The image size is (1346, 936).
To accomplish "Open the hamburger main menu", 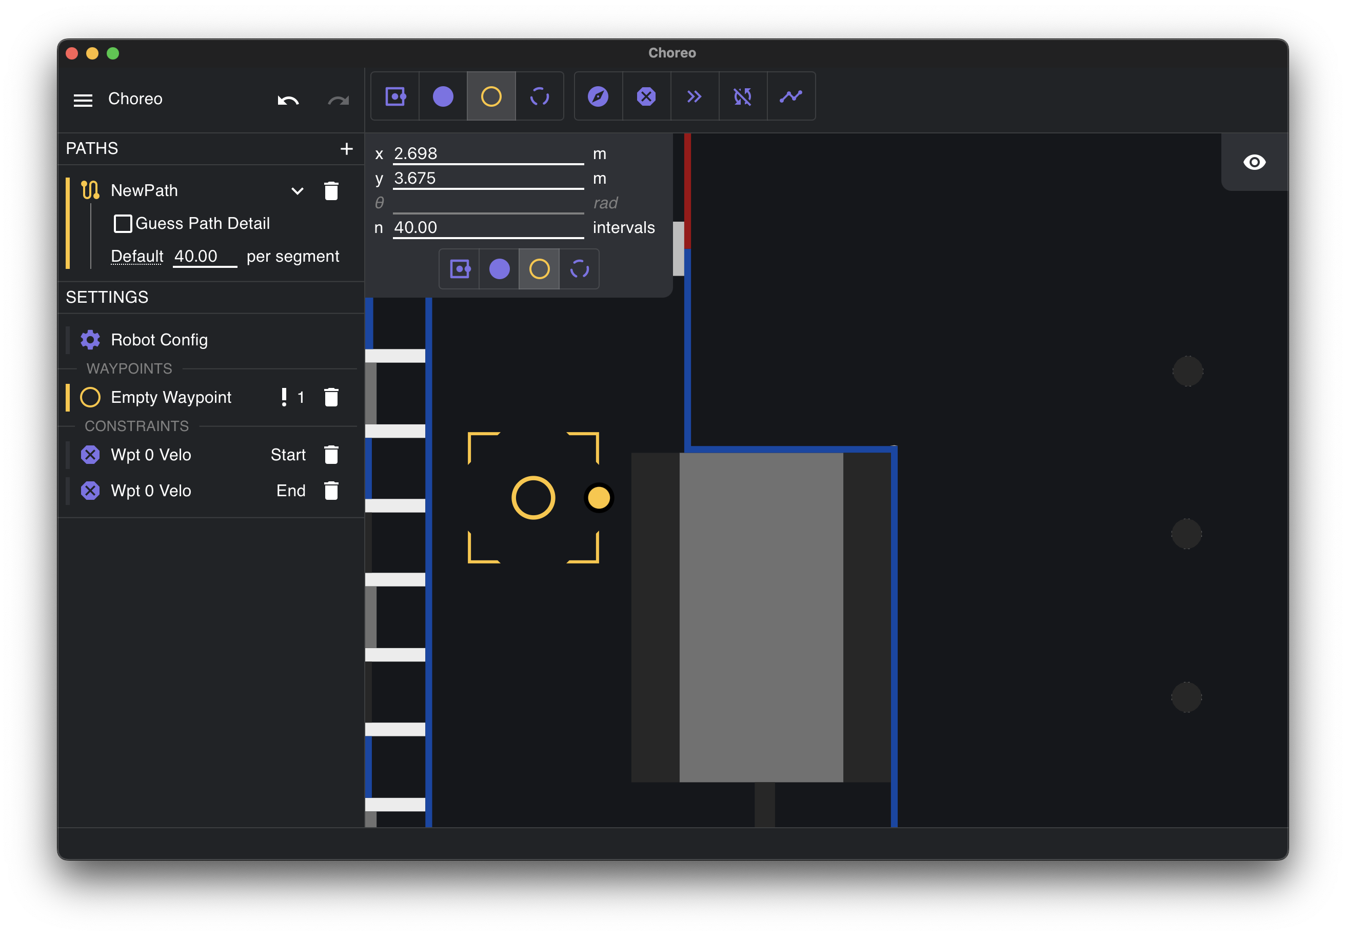I will (x=83, y=100).
